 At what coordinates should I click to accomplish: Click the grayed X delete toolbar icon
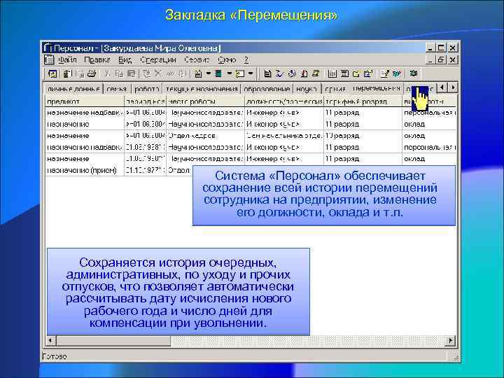point(157,74)
